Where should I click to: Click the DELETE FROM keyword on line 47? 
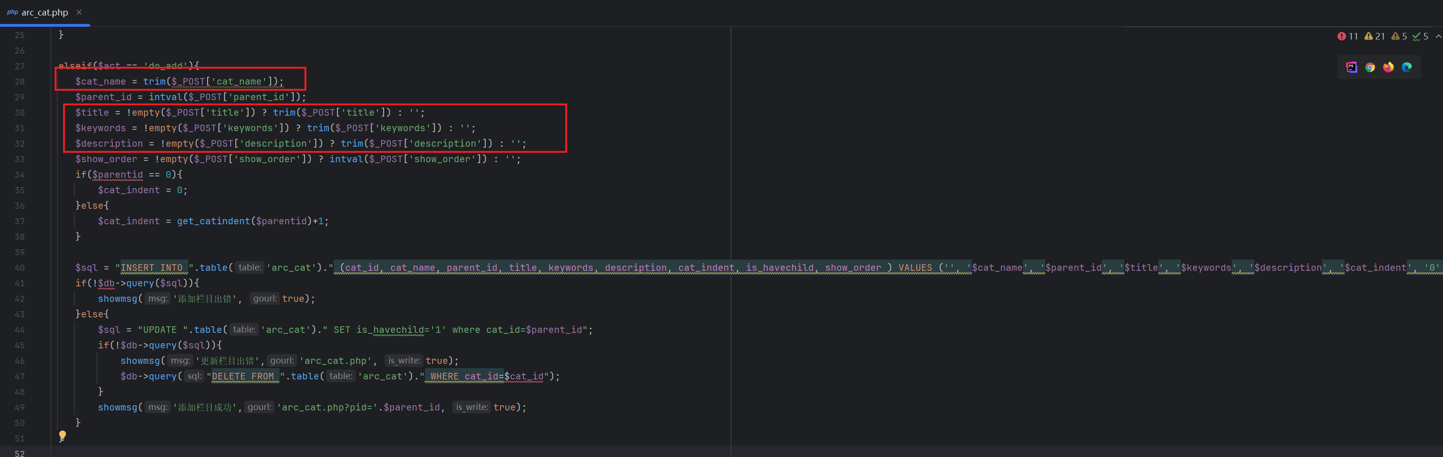[242, 377]
